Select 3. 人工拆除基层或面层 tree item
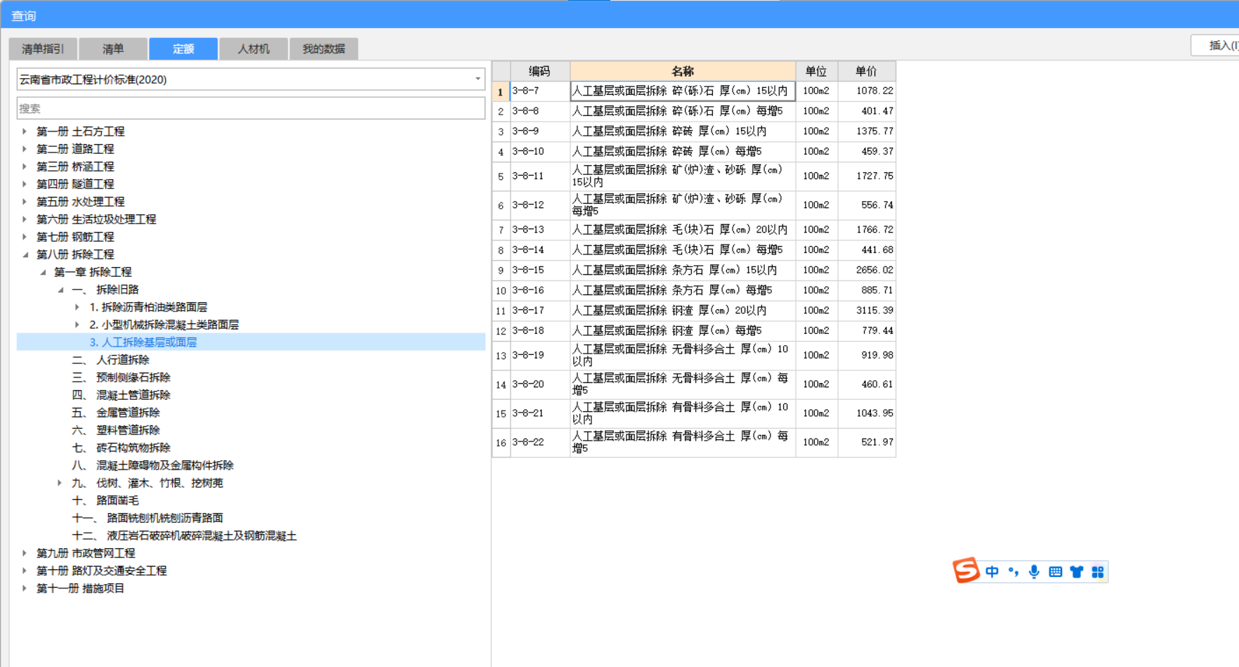This screenshot has height=667, width=1239. pyautogui.click(x=143, y=342)
